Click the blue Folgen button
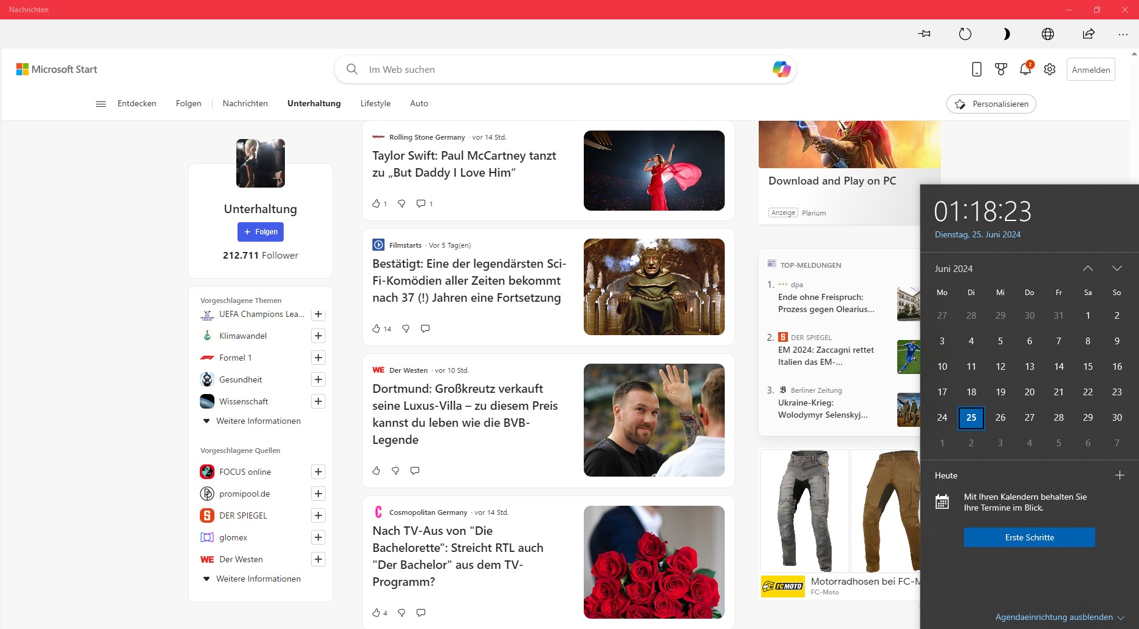This screenshot has height=629, width=1139. (261, 232)
